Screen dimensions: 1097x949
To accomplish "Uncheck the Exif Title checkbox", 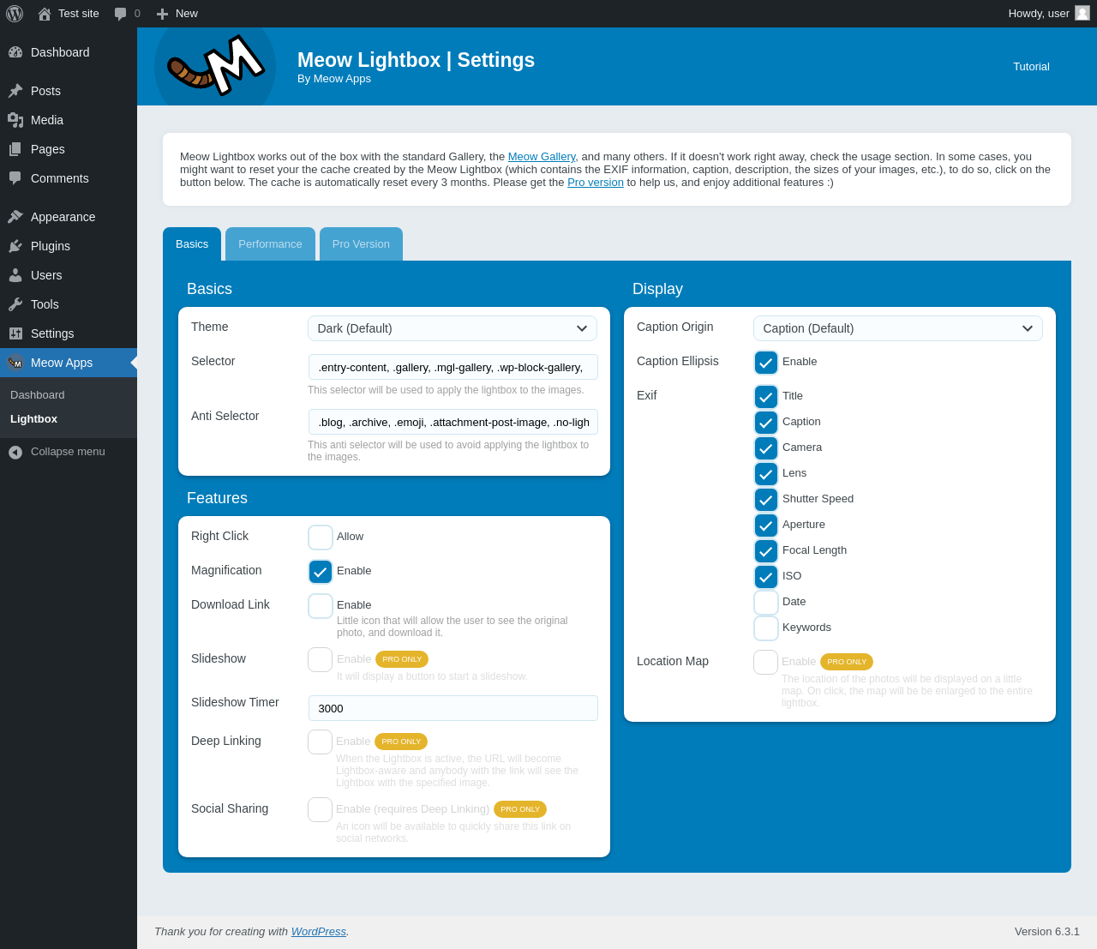I will click(766, 397).
